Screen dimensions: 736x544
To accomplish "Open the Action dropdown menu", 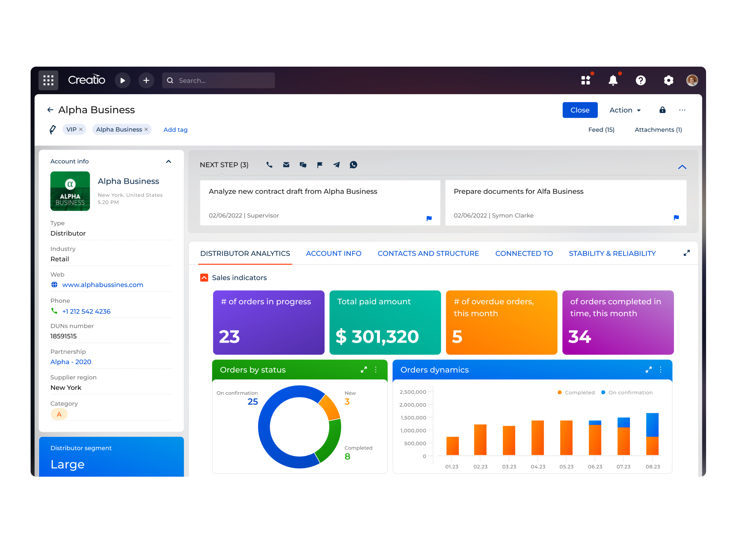I will [625, 110].
